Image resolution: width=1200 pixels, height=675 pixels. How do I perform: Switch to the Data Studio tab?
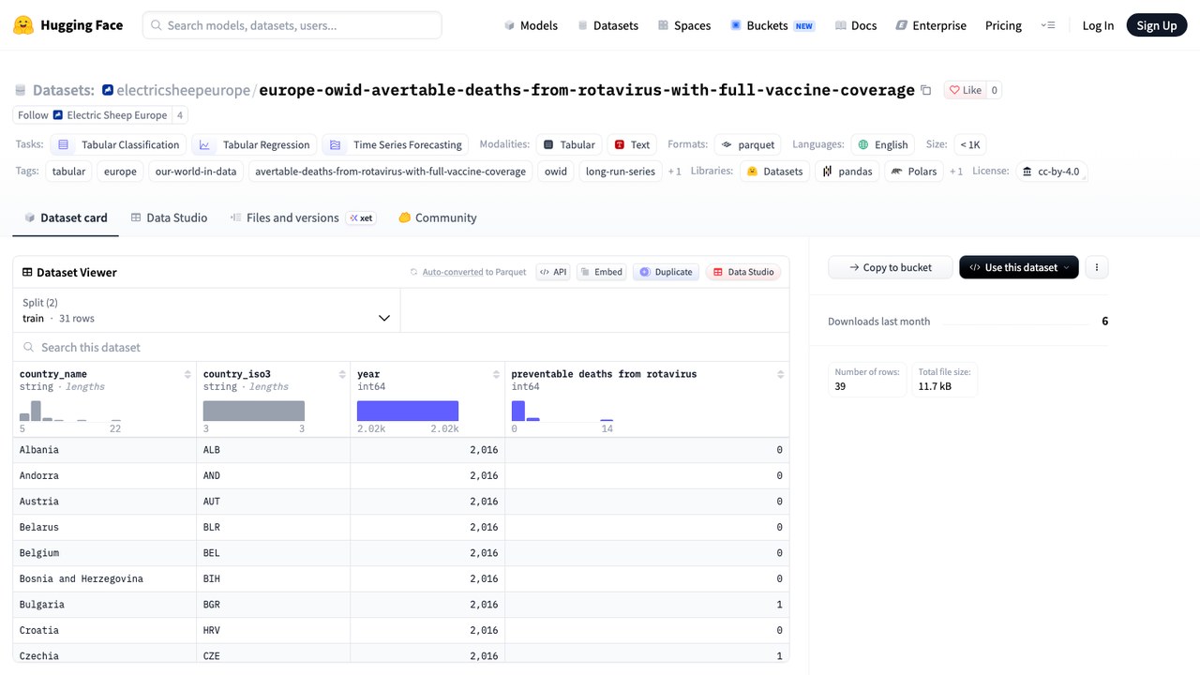coord(169,217)
